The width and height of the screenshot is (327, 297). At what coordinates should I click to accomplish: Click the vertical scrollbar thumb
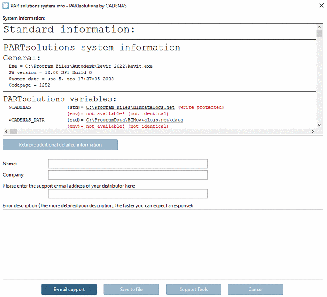(x=319, y=34)
